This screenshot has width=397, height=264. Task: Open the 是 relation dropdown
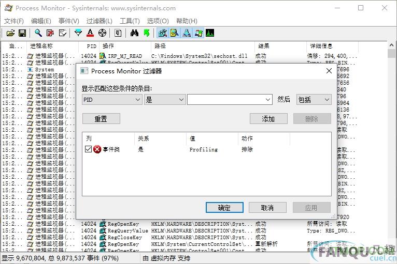coord(165,100)
